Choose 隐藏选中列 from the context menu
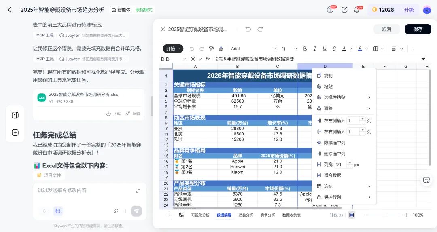Screen dimensions: 437x232 click(x=334, y=143)
